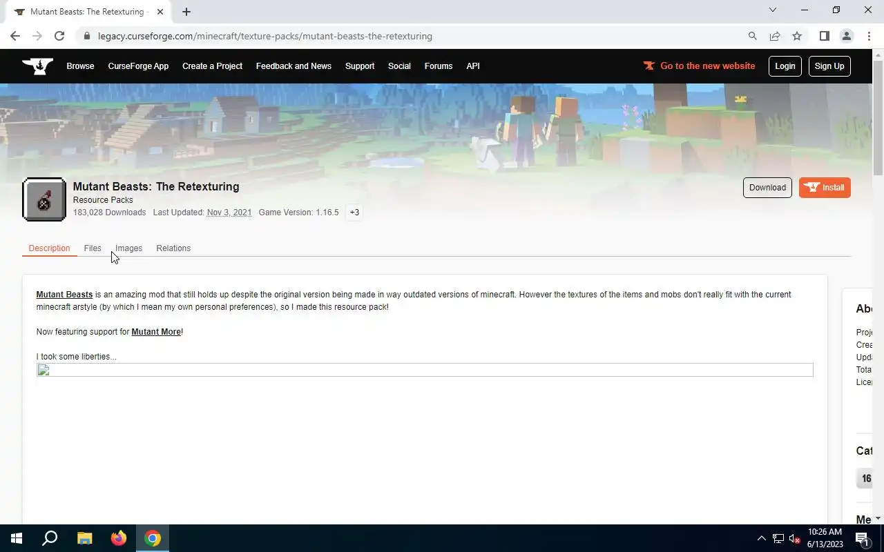The image size is (884, 552).
Task: Click the orange Install button
Action: [825, 188]
